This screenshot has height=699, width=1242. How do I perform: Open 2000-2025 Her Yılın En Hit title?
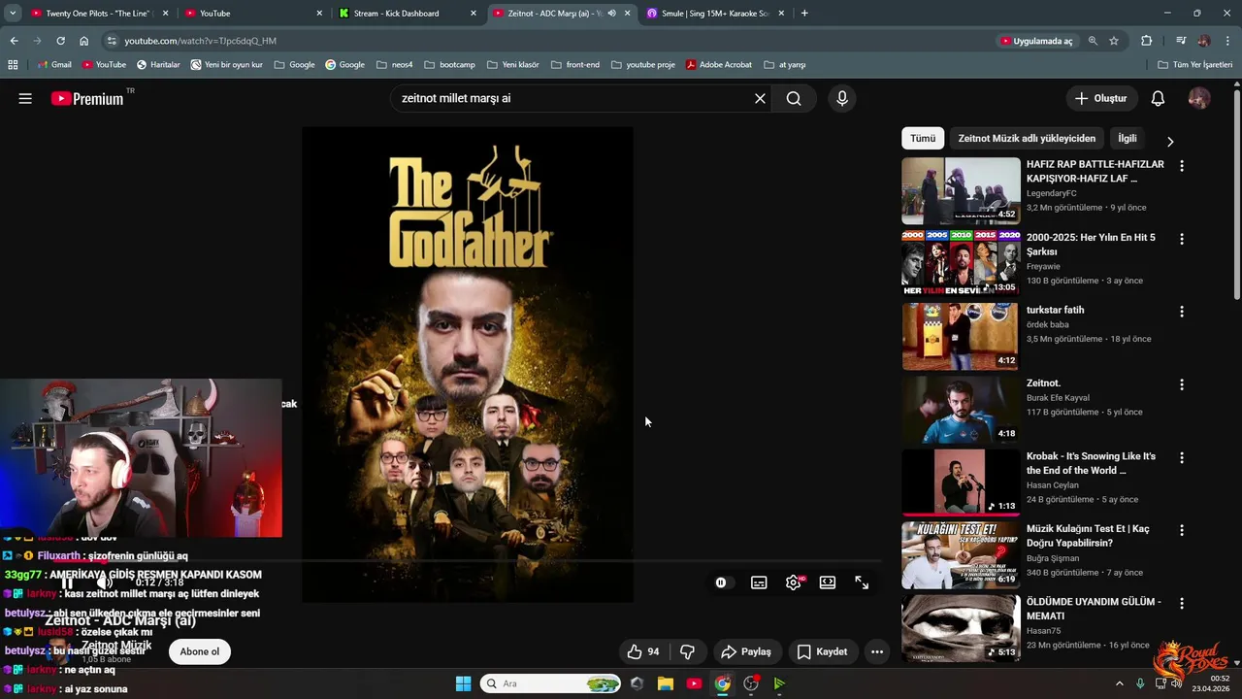tap(1091, 245)
